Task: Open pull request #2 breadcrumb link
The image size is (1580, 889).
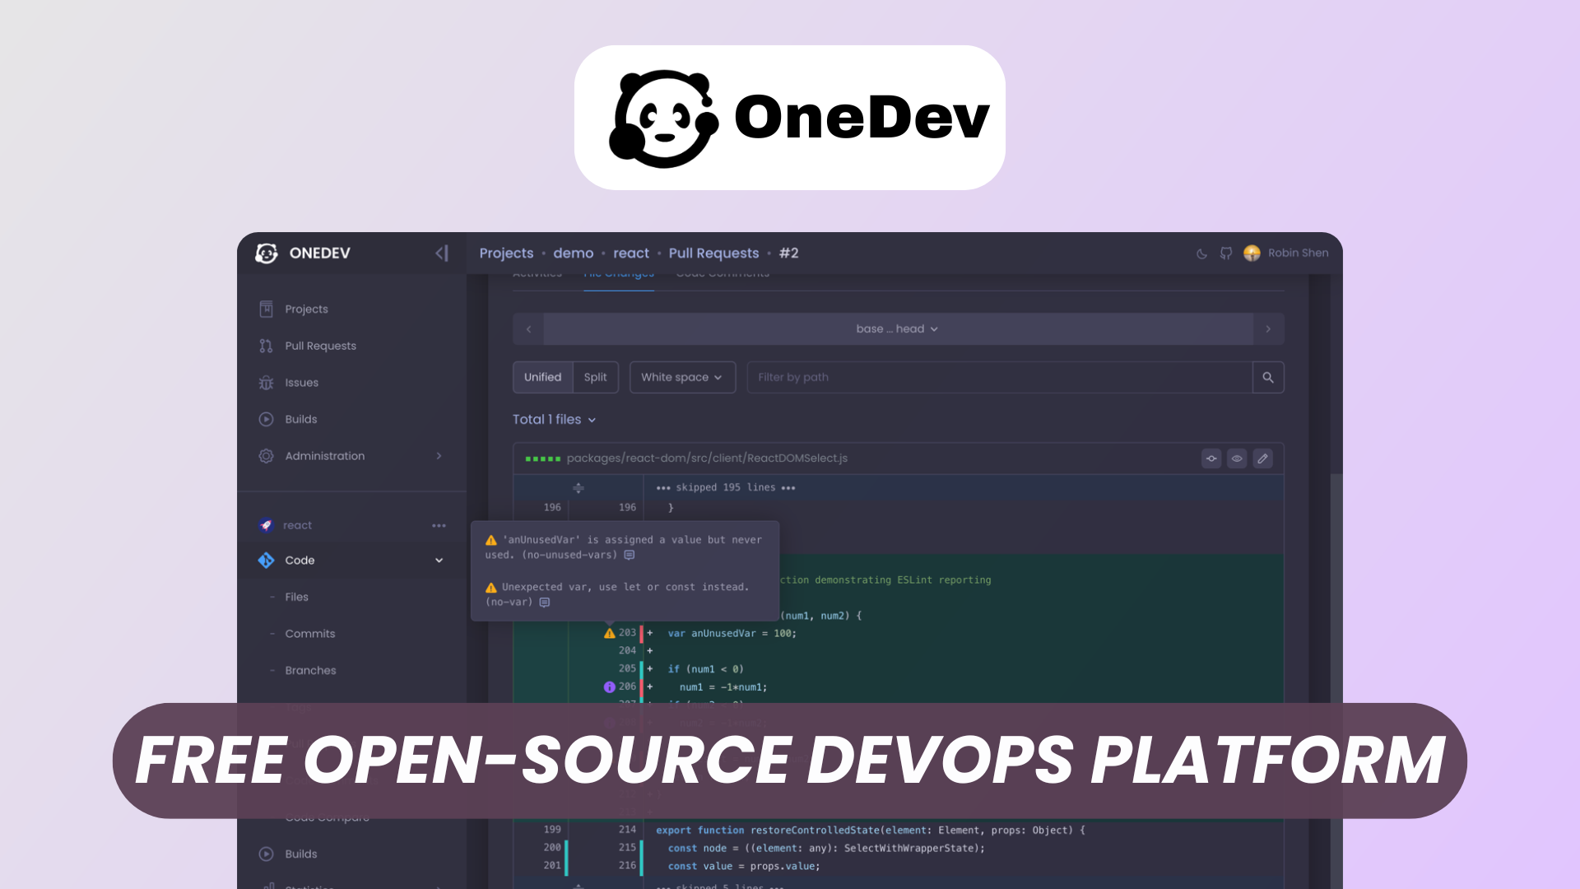Action: [789, 253]
